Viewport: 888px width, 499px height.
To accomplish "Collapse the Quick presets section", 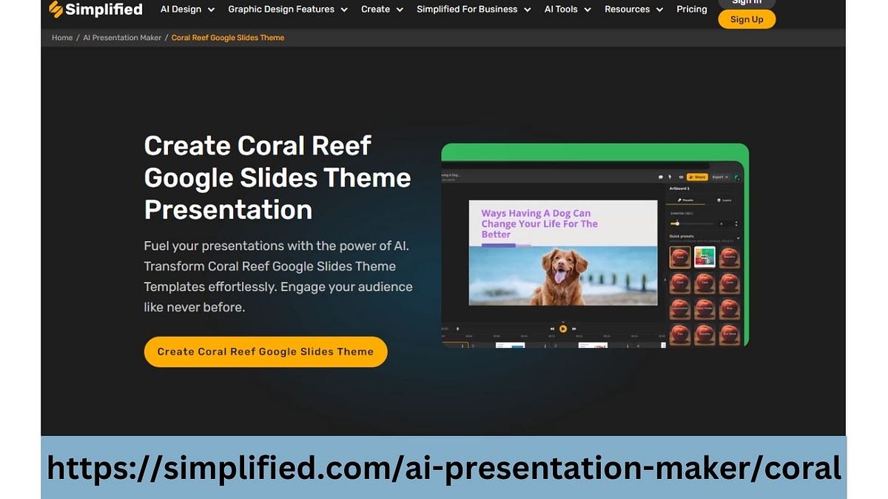I will (739, 238).
